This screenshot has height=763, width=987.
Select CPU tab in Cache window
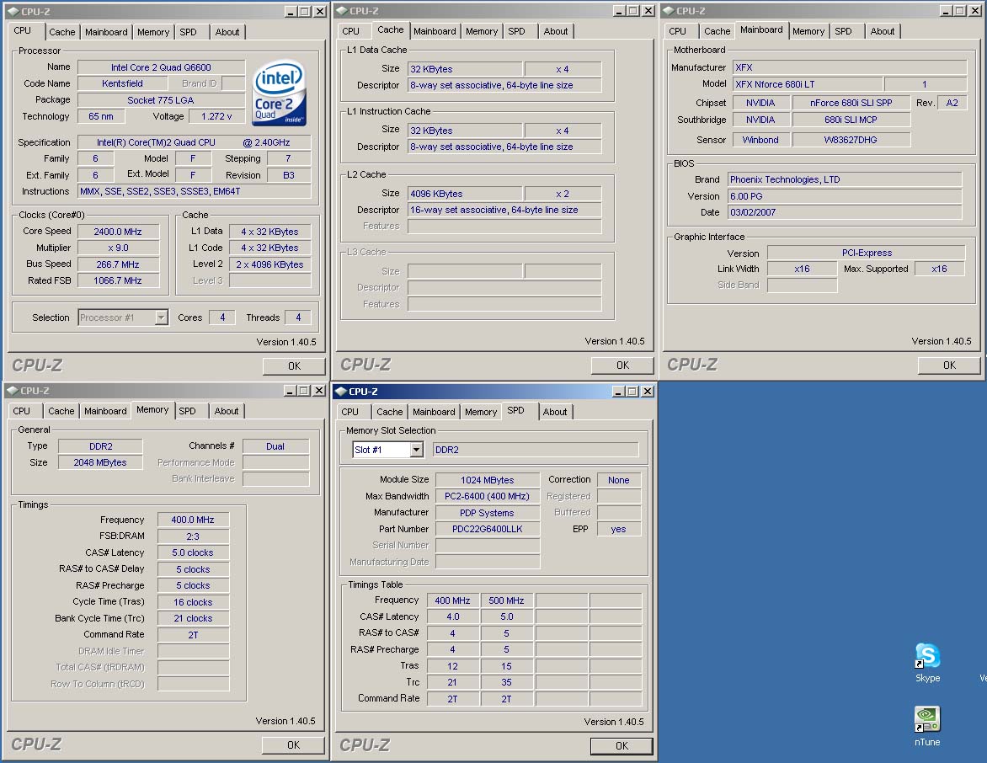(x=350, y=31)
